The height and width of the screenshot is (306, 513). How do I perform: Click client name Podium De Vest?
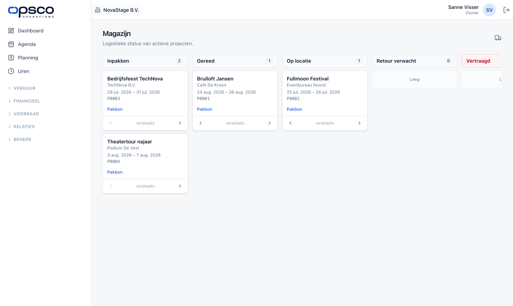pyautogui.click(x=123, y=148)
